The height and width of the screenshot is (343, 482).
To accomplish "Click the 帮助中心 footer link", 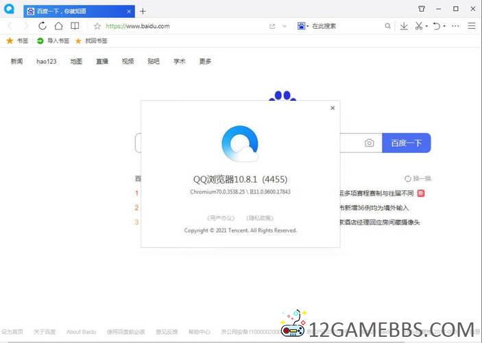I will pos(200,332).
